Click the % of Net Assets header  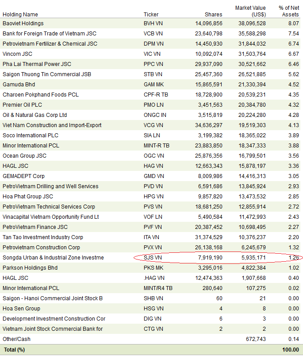[x=289, y=11]
